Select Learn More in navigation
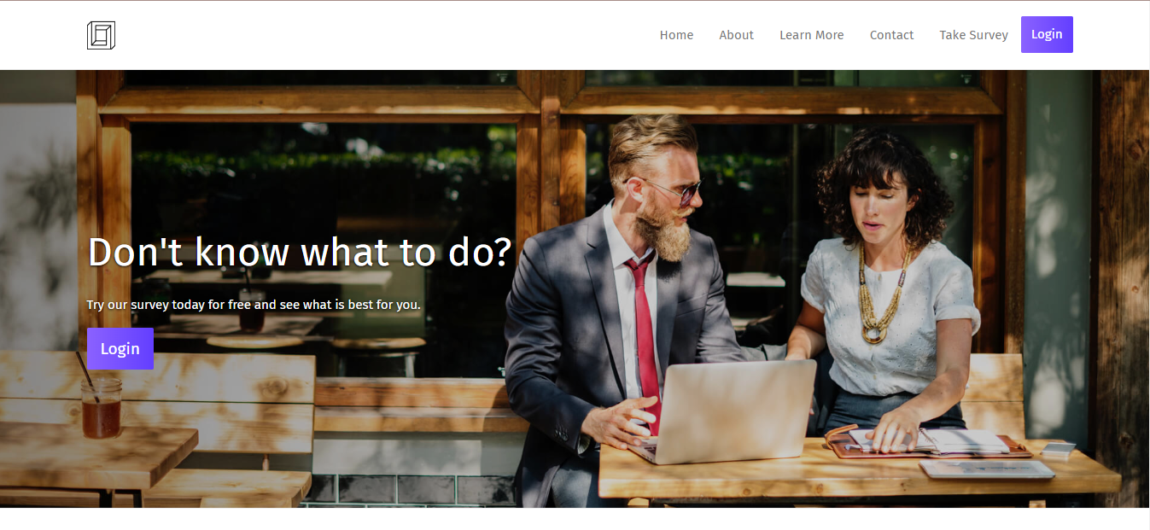The width and height of the screenshot is (1150, 530). [811, 35]
